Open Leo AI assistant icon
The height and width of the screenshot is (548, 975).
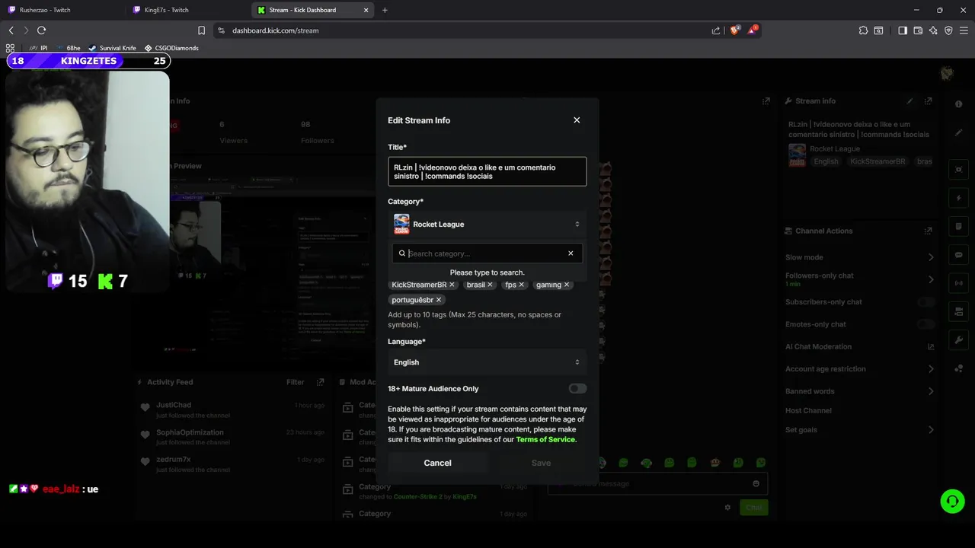tap(933, 30)
